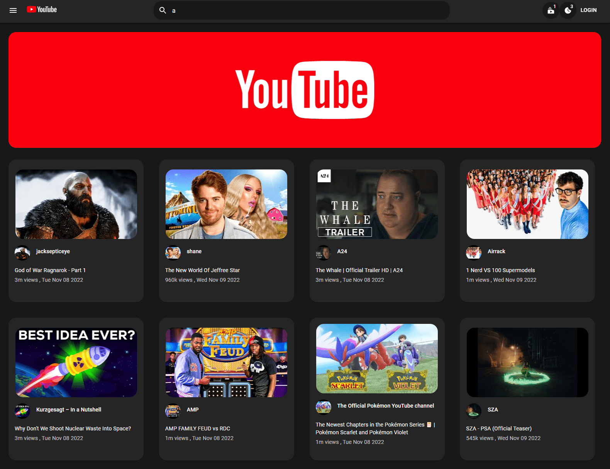The width and height of the screenshot is (610, 469).
Task: Click A24 channel avatar
Action: pos(324,253)
